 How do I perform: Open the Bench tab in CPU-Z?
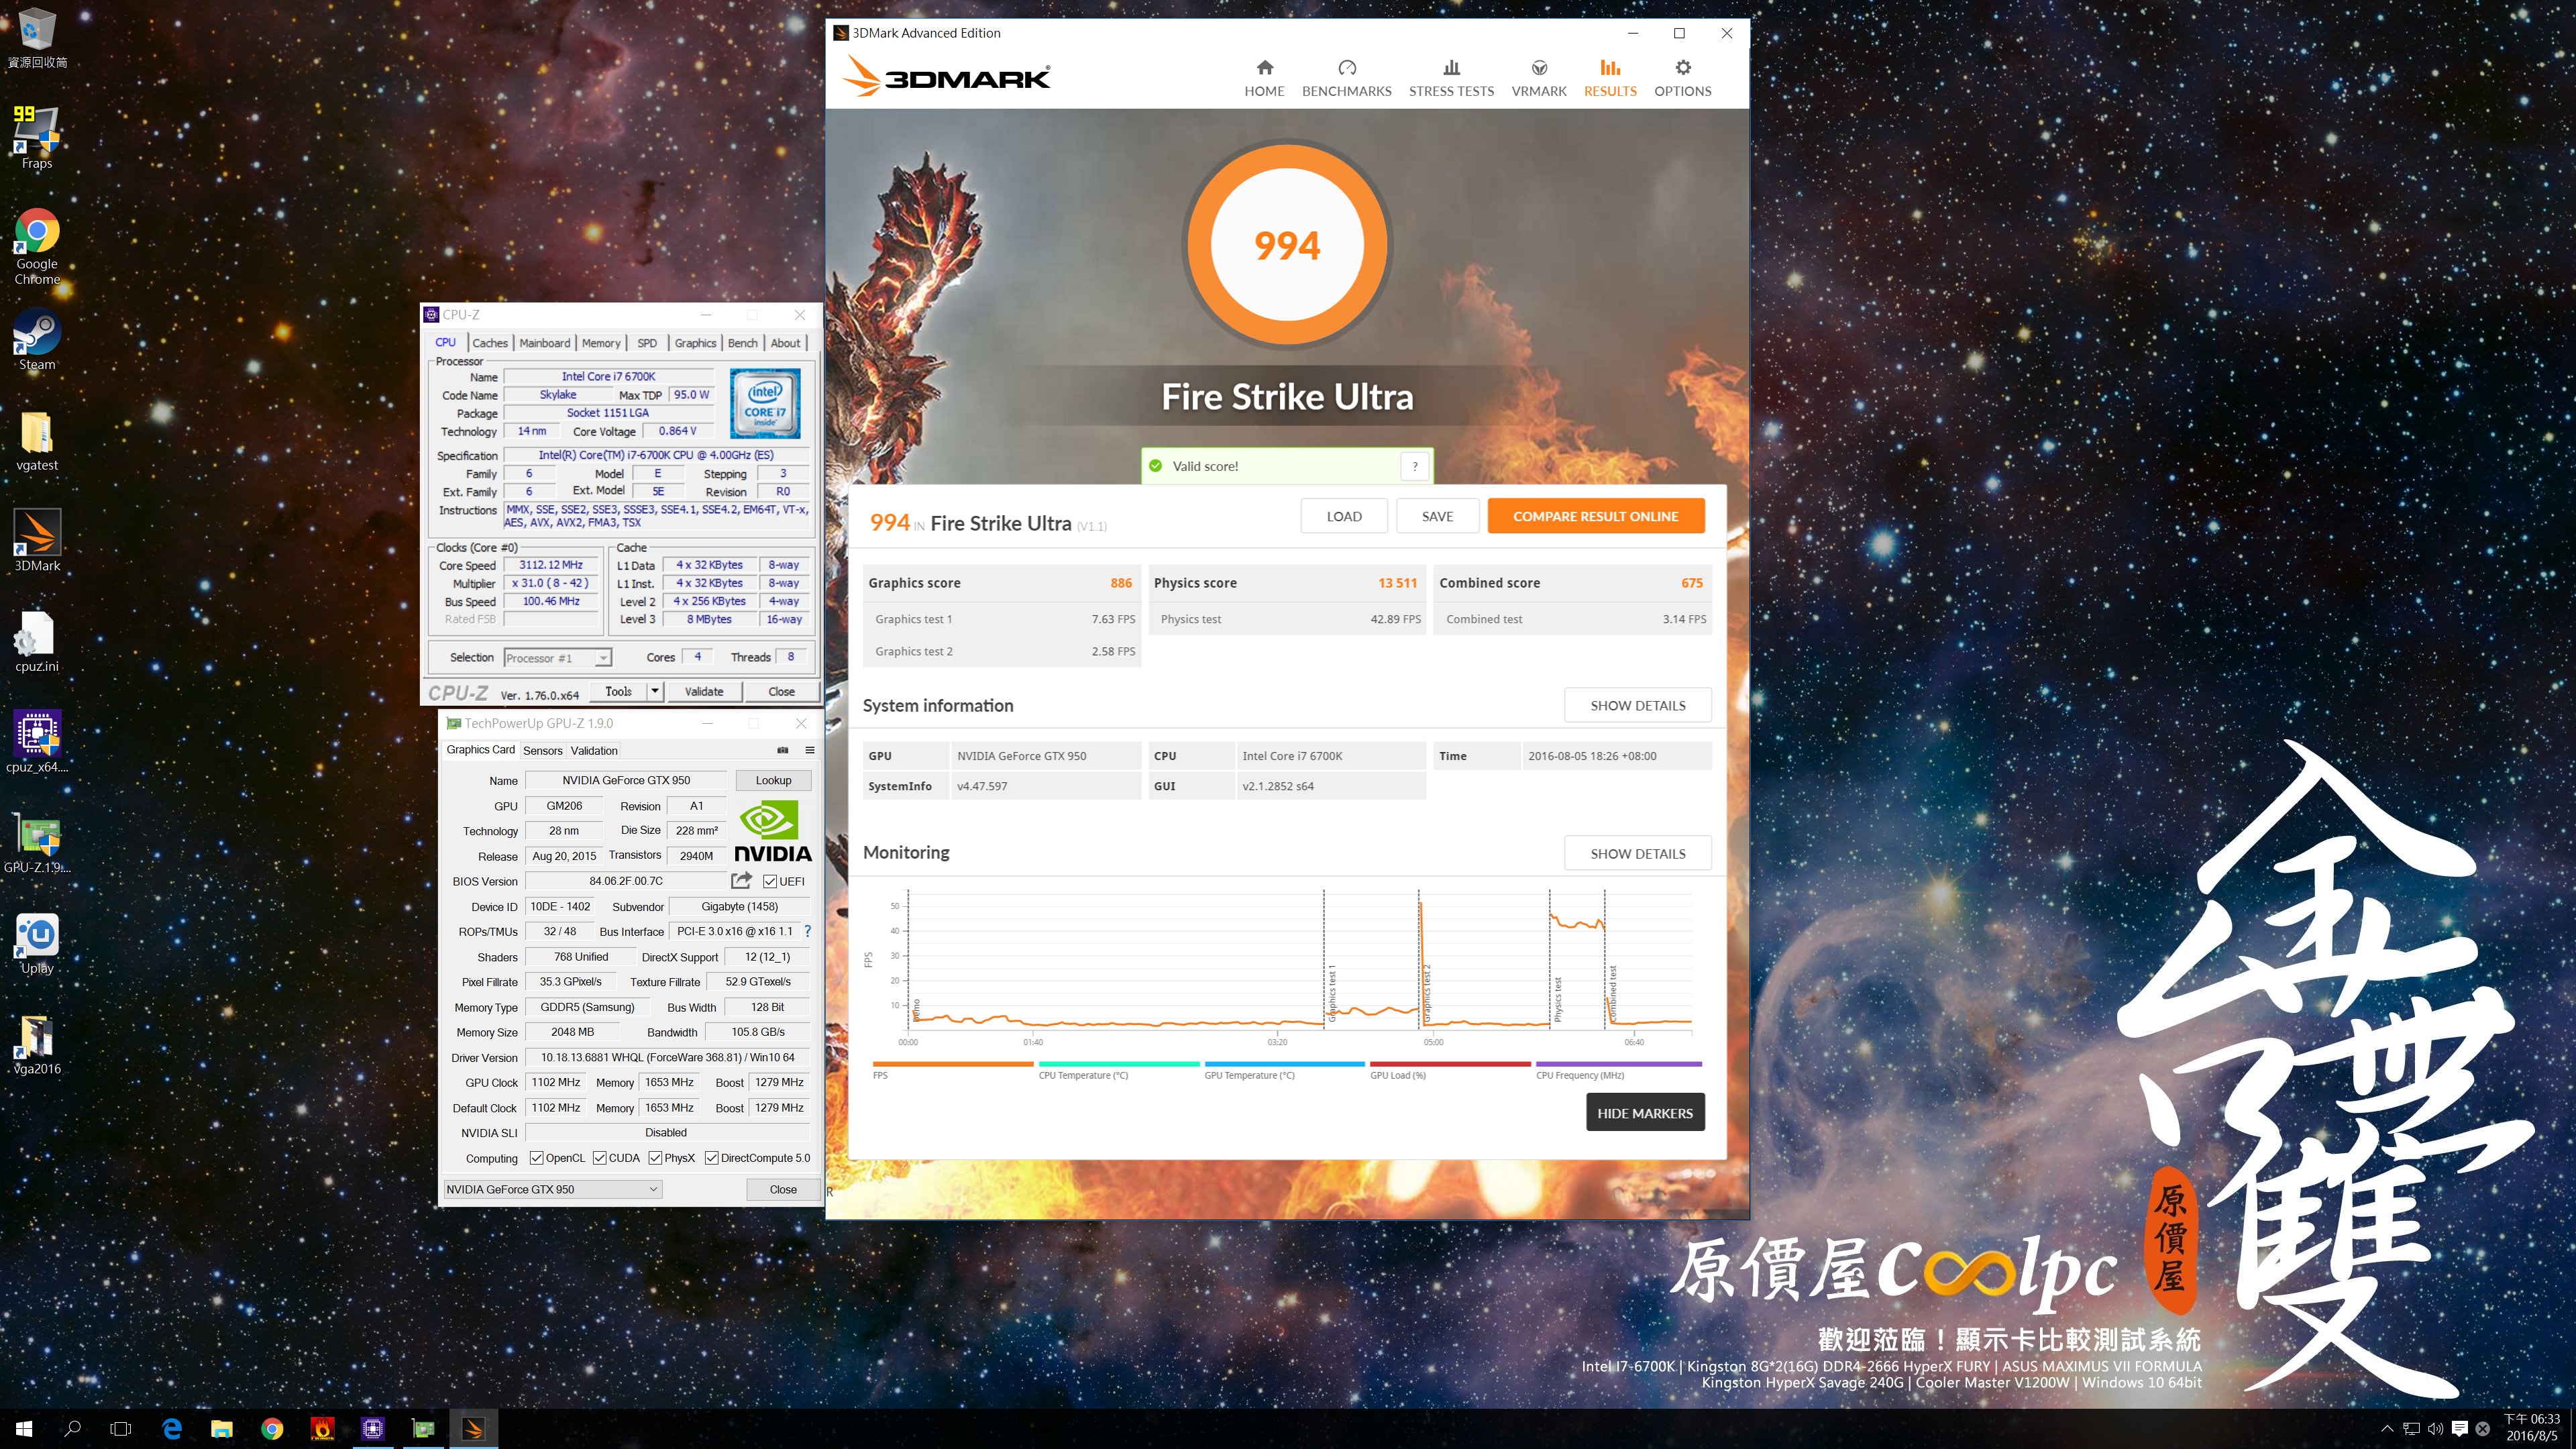click(x=742, y=343)
